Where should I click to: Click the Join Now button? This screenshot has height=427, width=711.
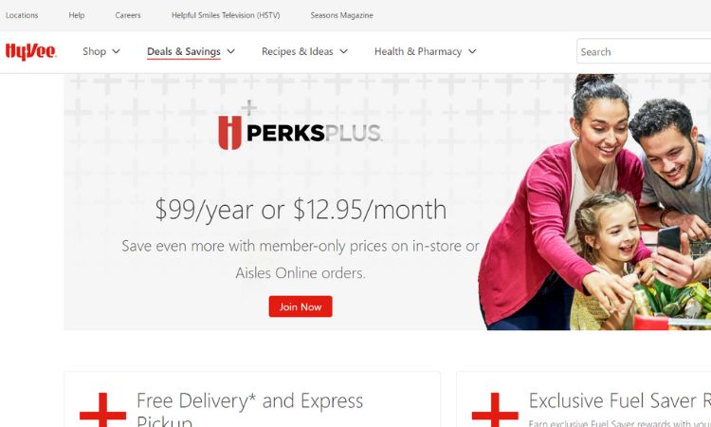301,306
